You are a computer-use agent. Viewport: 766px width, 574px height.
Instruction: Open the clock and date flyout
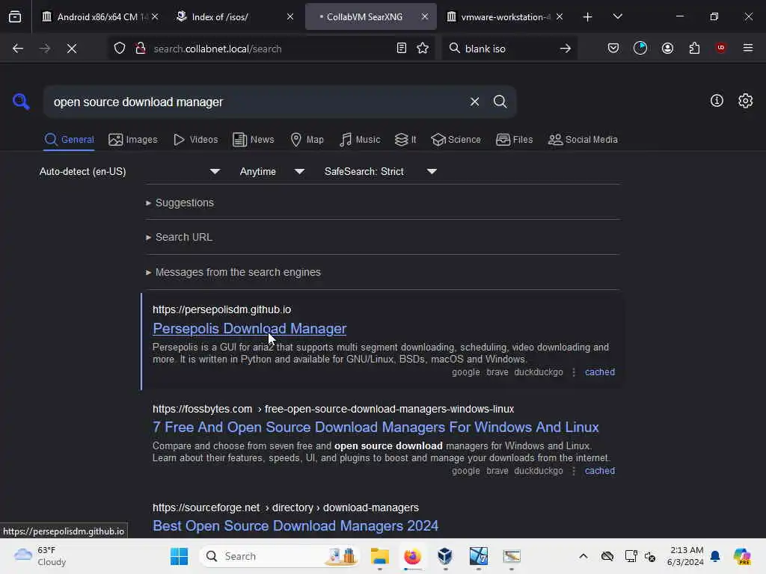tap(685, 556)
